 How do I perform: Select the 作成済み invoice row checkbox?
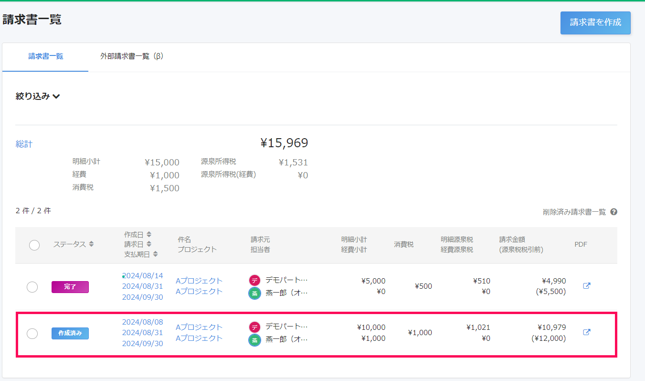pos(32,334)
